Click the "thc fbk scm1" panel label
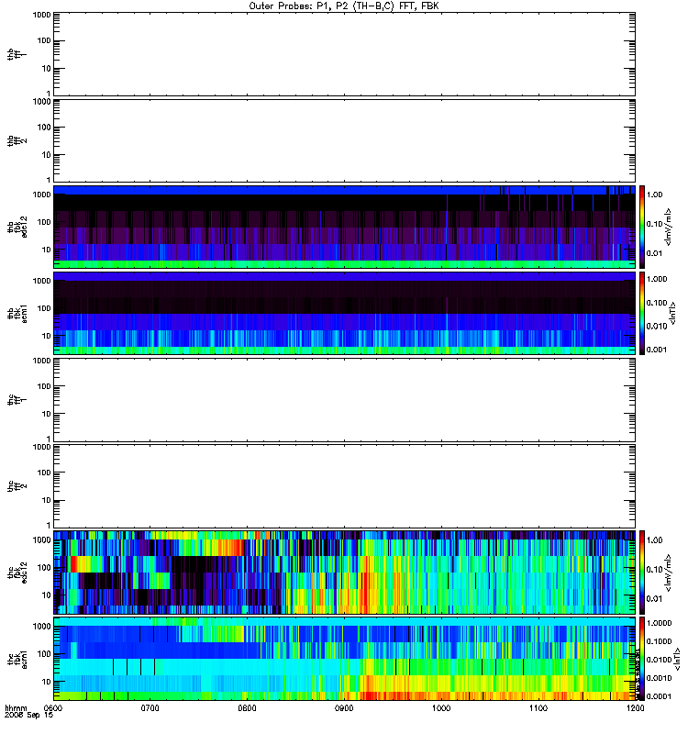 click(x=17, y=659)
